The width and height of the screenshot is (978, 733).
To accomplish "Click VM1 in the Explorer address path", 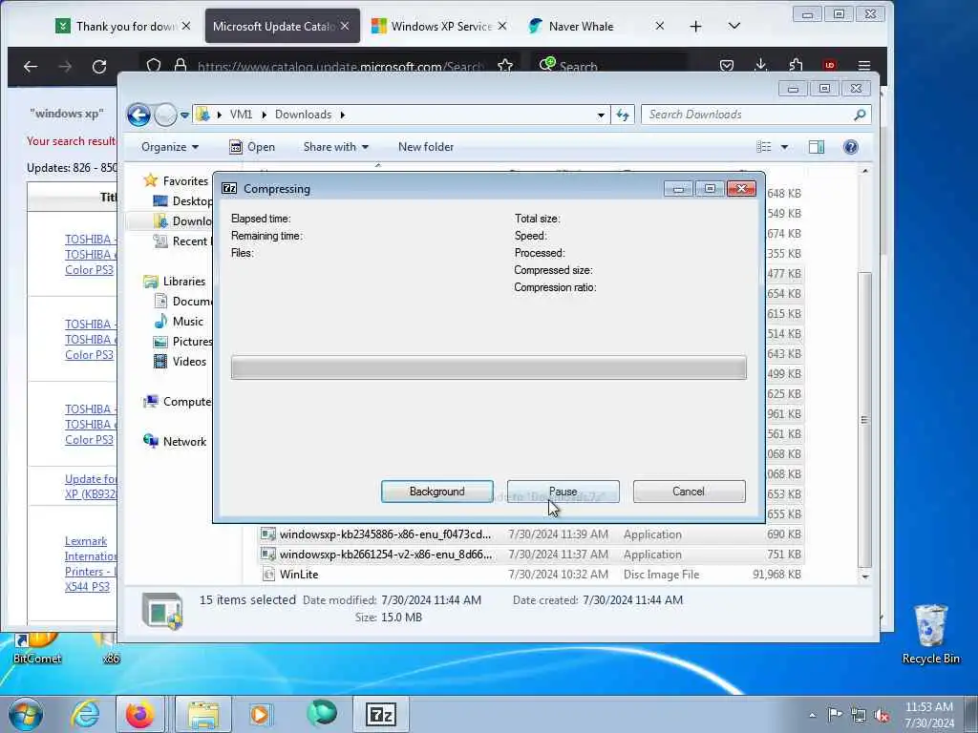I will [x=241, y=115].
